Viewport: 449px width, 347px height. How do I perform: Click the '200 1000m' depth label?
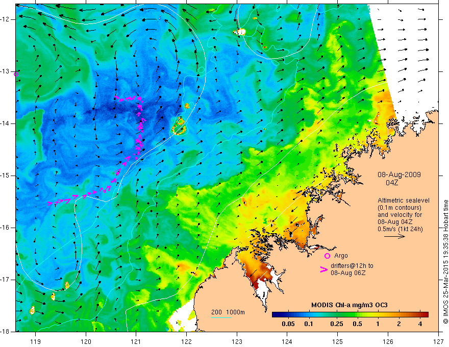[228, 312]
